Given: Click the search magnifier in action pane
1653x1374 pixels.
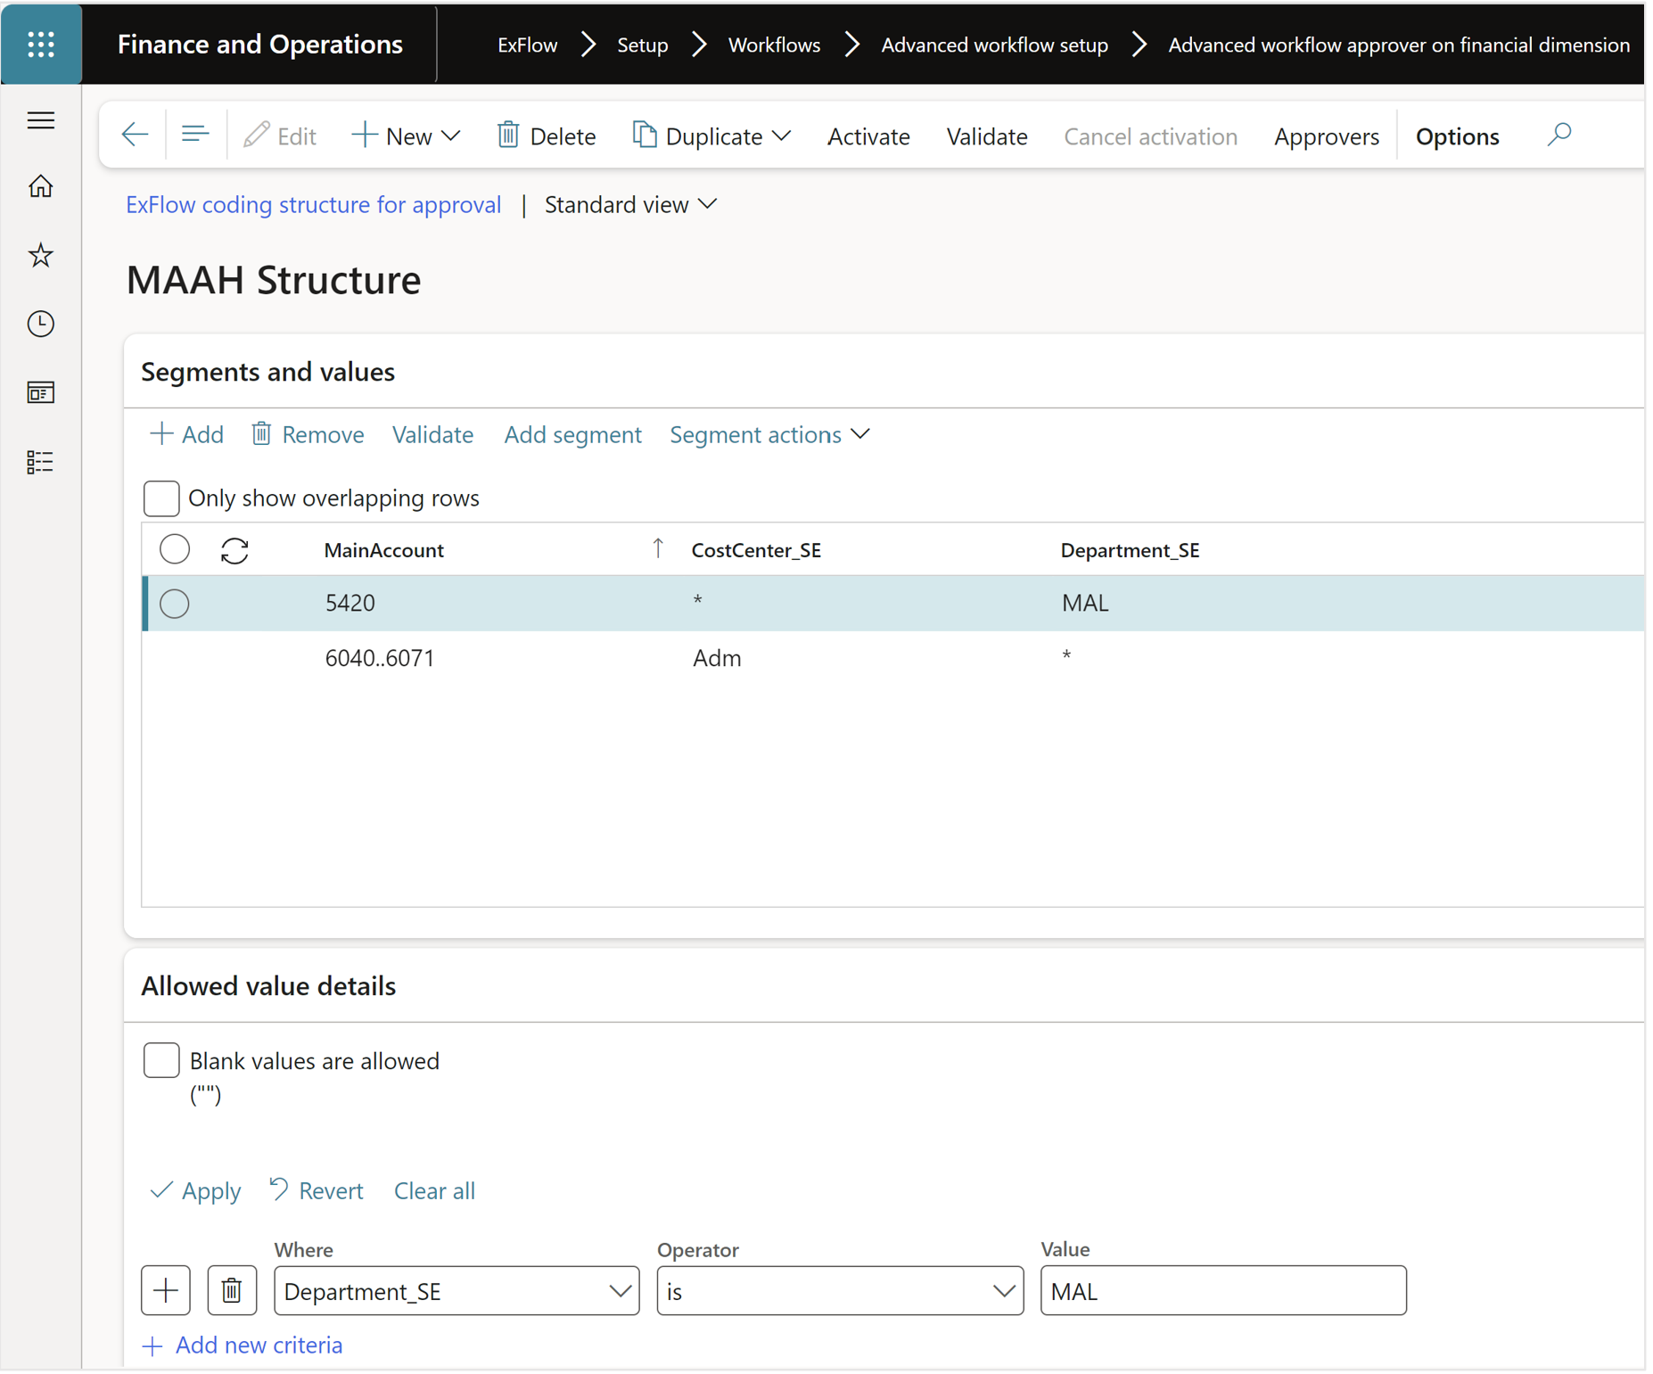Looking at the screenshot, I should [x=1558, y=135].
